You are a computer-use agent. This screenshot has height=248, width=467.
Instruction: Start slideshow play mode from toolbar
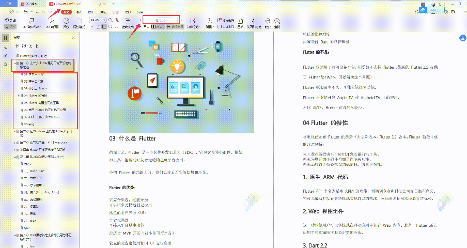point(66,23)
